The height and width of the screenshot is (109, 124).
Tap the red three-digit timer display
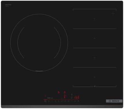coord(77,97)
